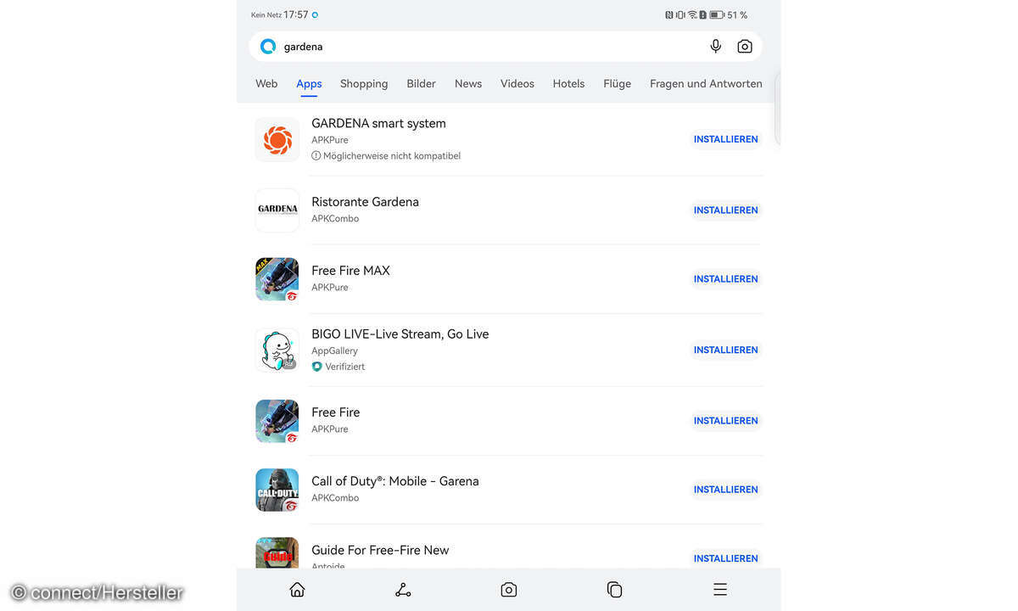1018x611 pixels.
Task: Tap Call of Duty Mobile app icon
Action: 277,490
